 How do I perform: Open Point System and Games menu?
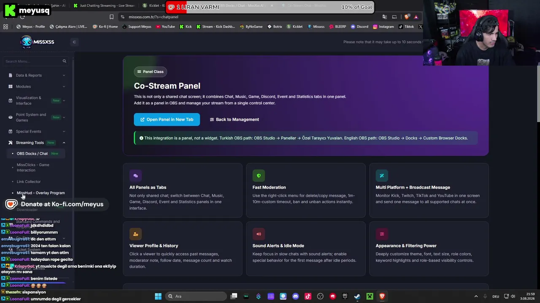37,117
